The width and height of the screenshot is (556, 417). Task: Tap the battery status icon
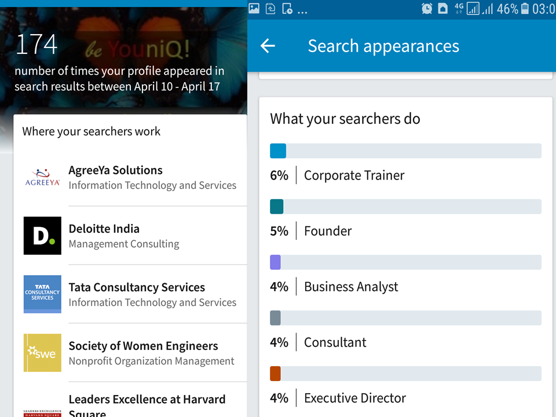click(x=525, y=9)
